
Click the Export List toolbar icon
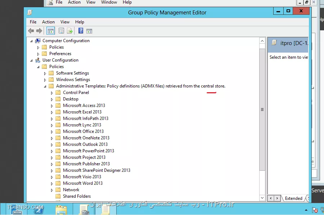70,31
